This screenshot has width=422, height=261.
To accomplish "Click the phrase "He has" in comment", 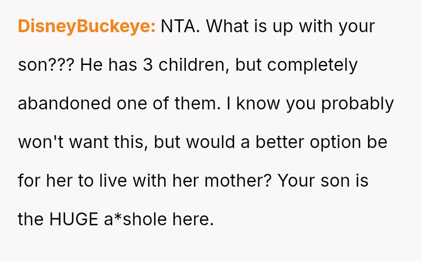I will click(x=108, y=65).
